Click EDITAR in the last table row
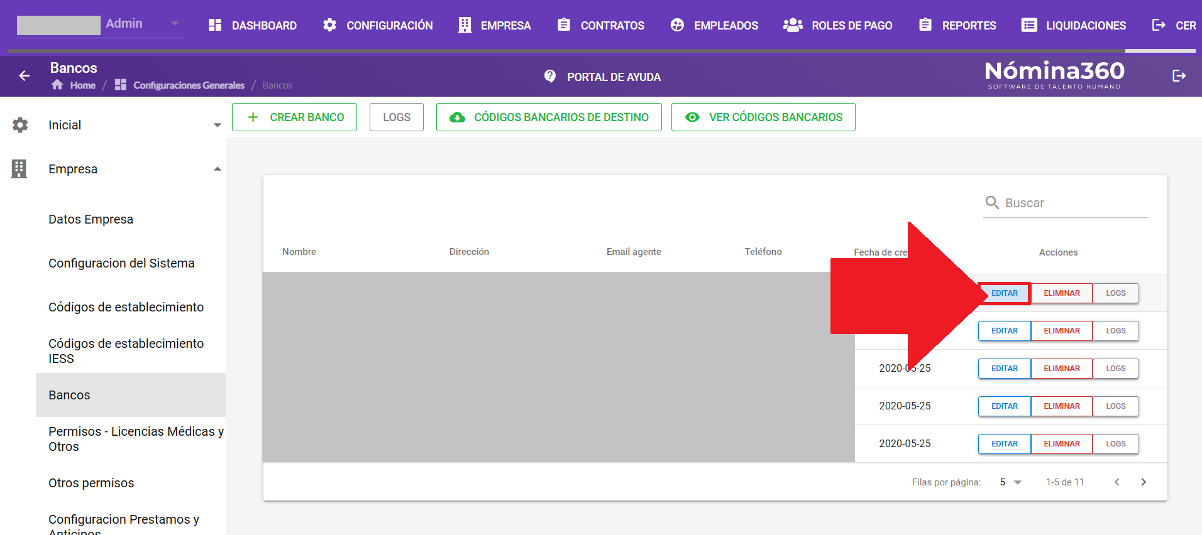The image size is (1202, 535). coord(1005,444)
